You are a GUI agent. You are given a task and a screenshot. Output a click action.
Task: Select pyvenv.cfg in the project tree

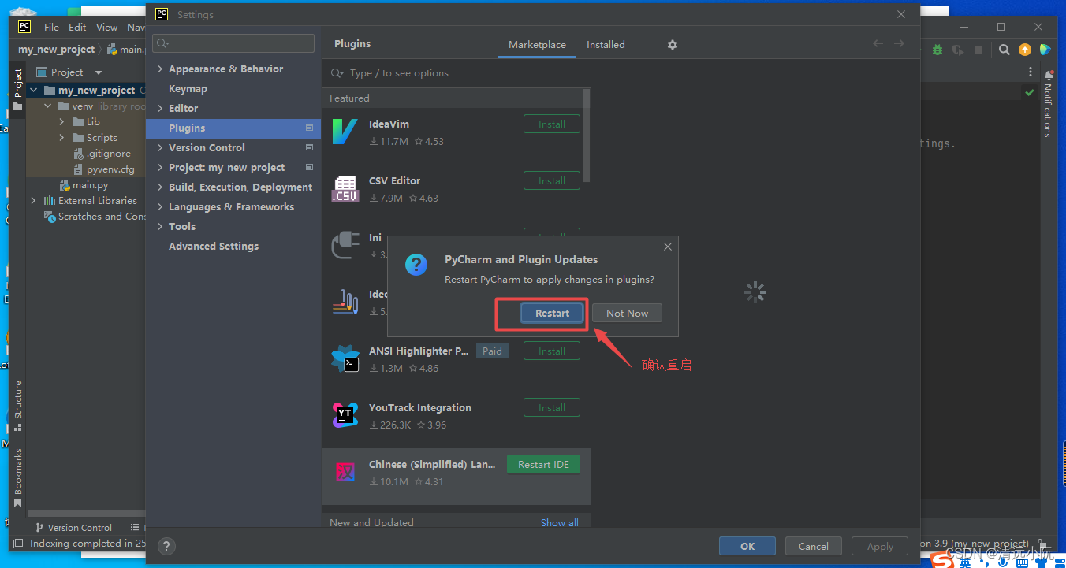[110, 169]
